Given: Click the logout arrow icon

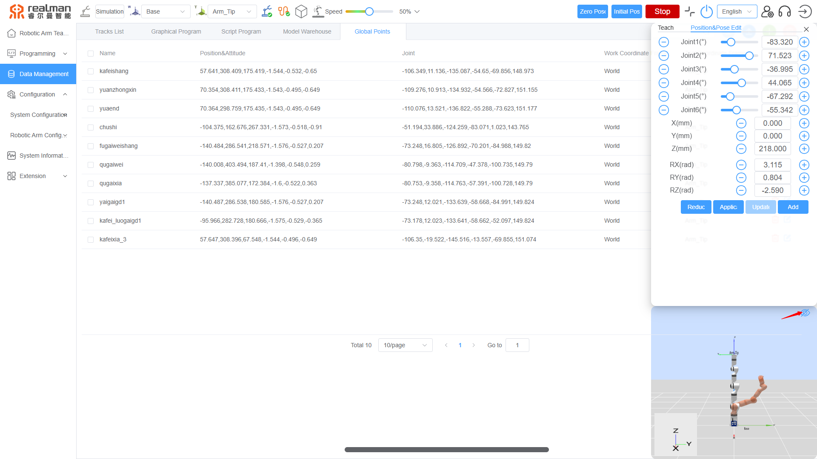Looking at the screenshot, I should coord(804,11).
